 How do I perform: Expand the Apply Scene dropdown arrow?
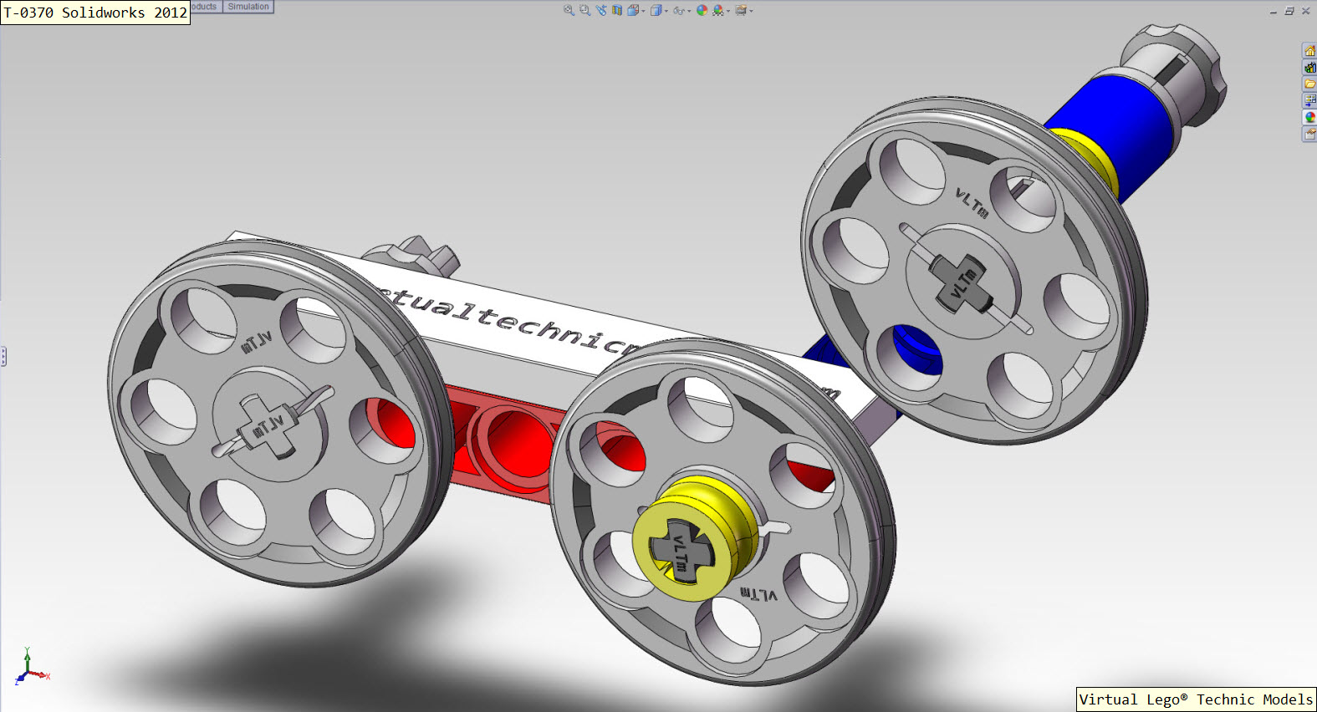728,11
